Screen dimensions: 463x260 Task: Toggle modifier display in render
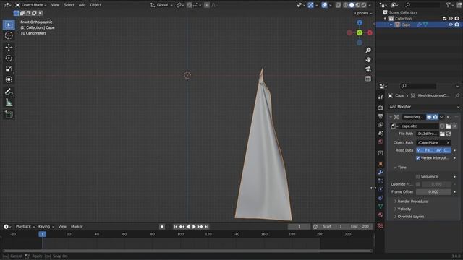pyautogui.click(x=436, y=117)
